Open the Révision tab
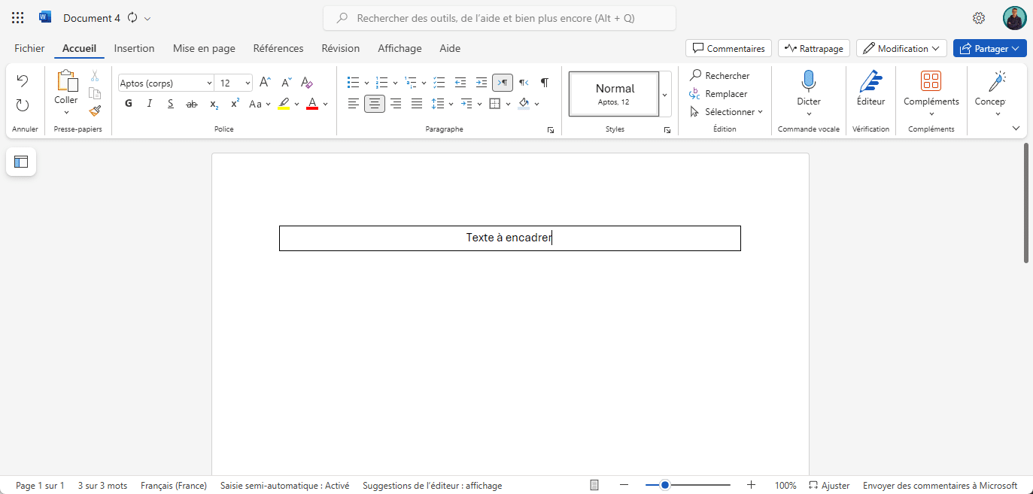Viewport: 1033px width, 494px height. pyautogui.click(x=340, y=48)
